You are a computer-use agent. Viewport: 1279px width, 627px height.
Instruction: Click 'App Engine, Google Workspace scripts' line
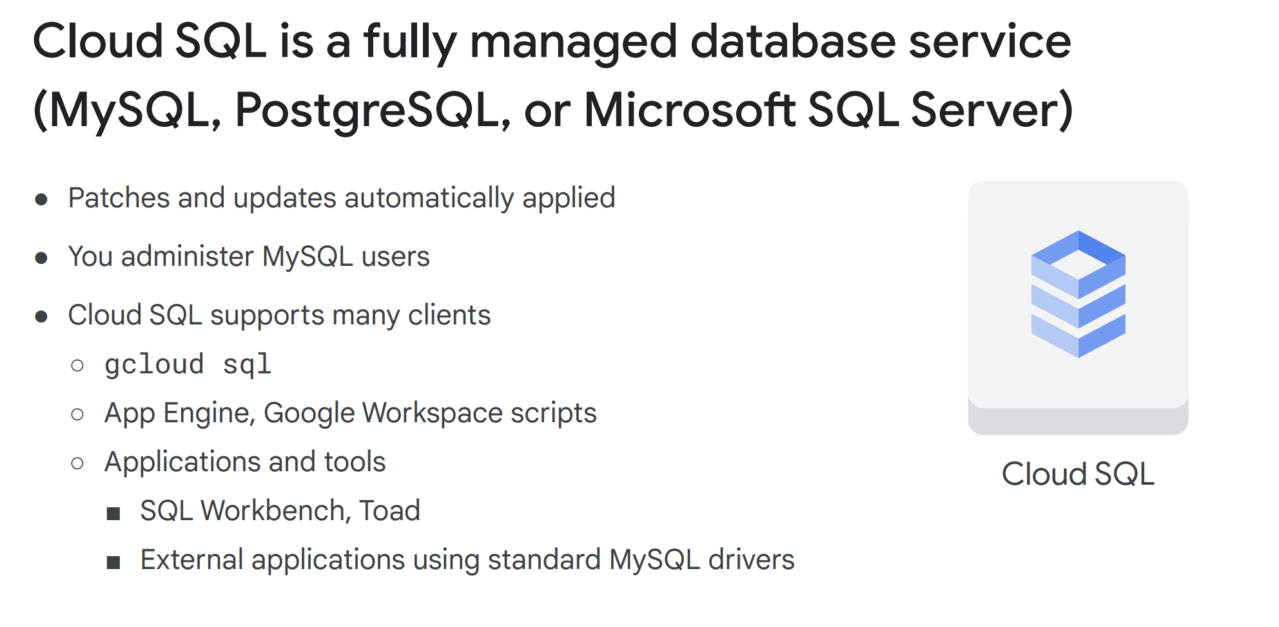[x=350, y=413]
